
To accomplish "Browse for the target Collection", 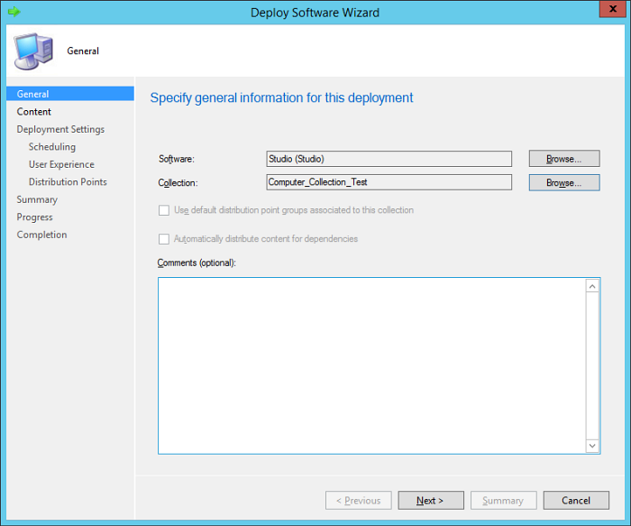I will click(x=563, y=182).
